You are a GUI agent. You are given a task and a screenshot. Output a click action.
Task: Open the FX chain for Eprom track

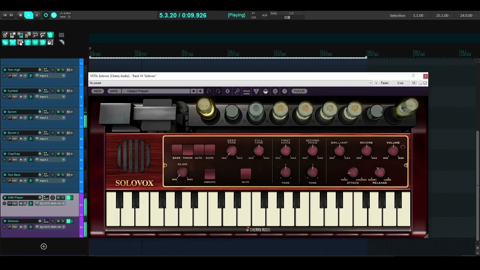pyautogui.click(x=69, y=112)
